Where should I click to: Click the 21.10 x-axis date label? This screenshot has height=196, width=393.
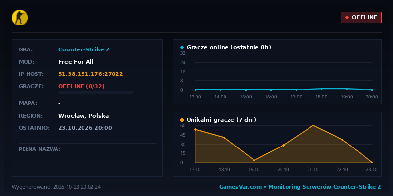(312, 169)
